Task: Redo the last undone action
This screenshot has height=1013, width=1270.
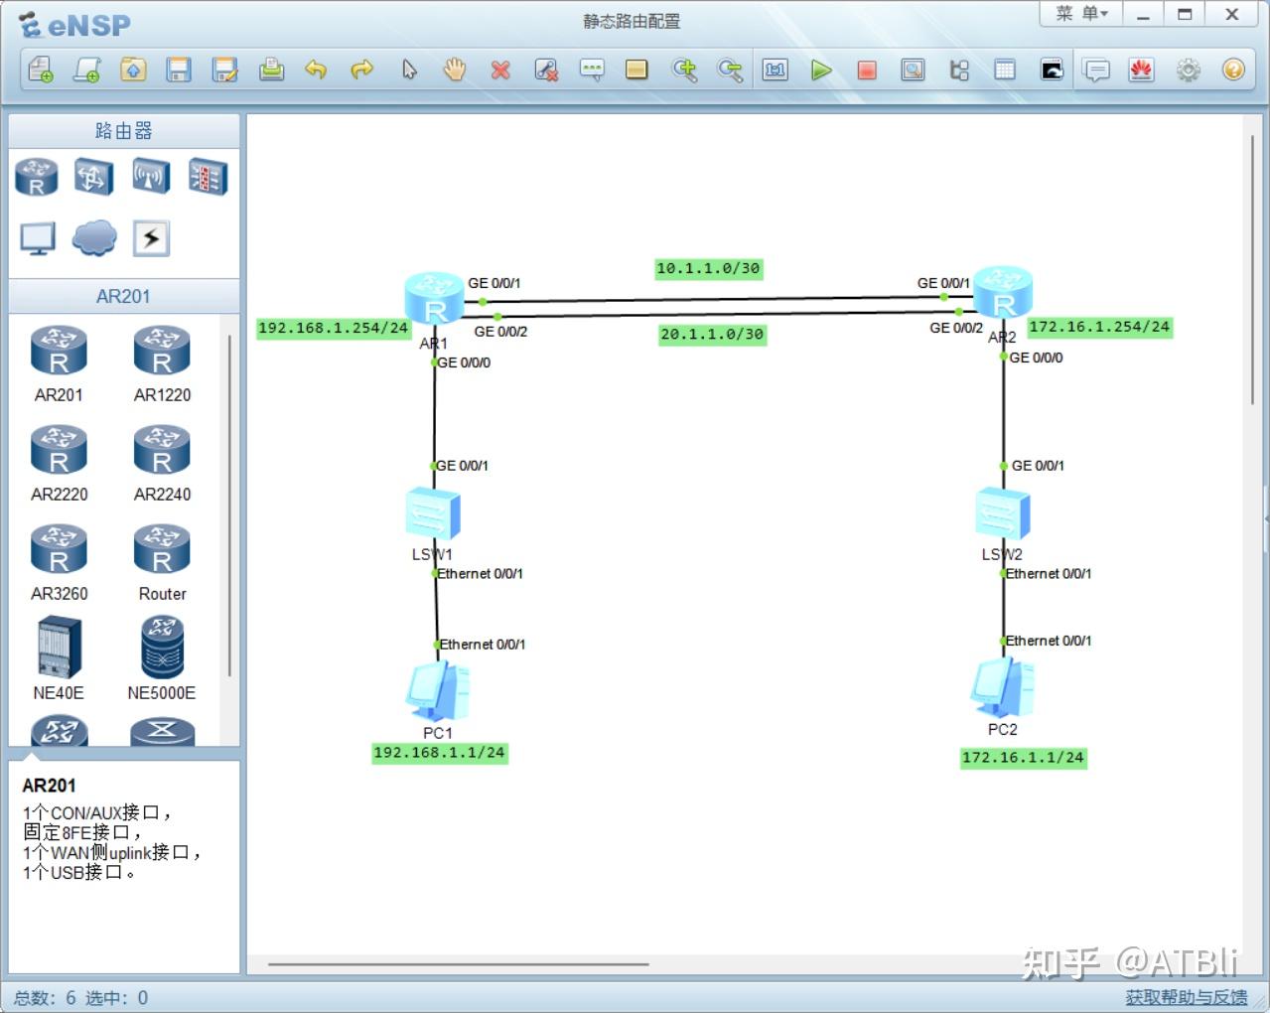Action: point(362,70)
